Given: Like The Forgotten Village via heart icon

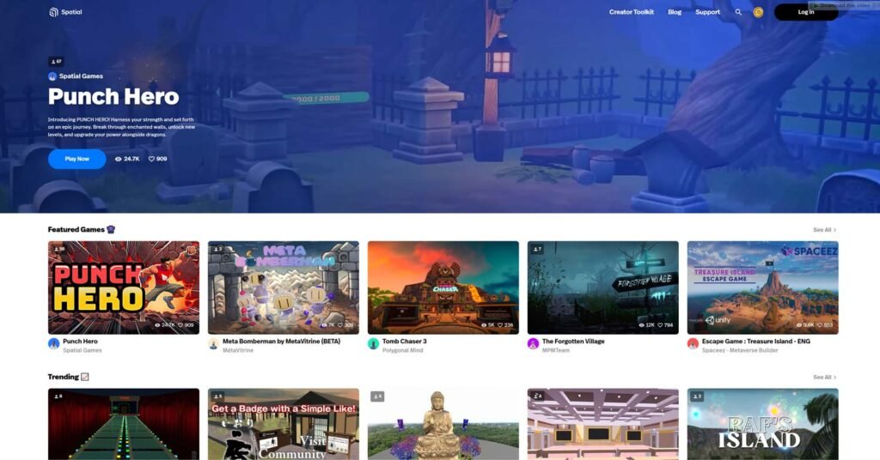Looking at the screenshot, I should point(660,325).
